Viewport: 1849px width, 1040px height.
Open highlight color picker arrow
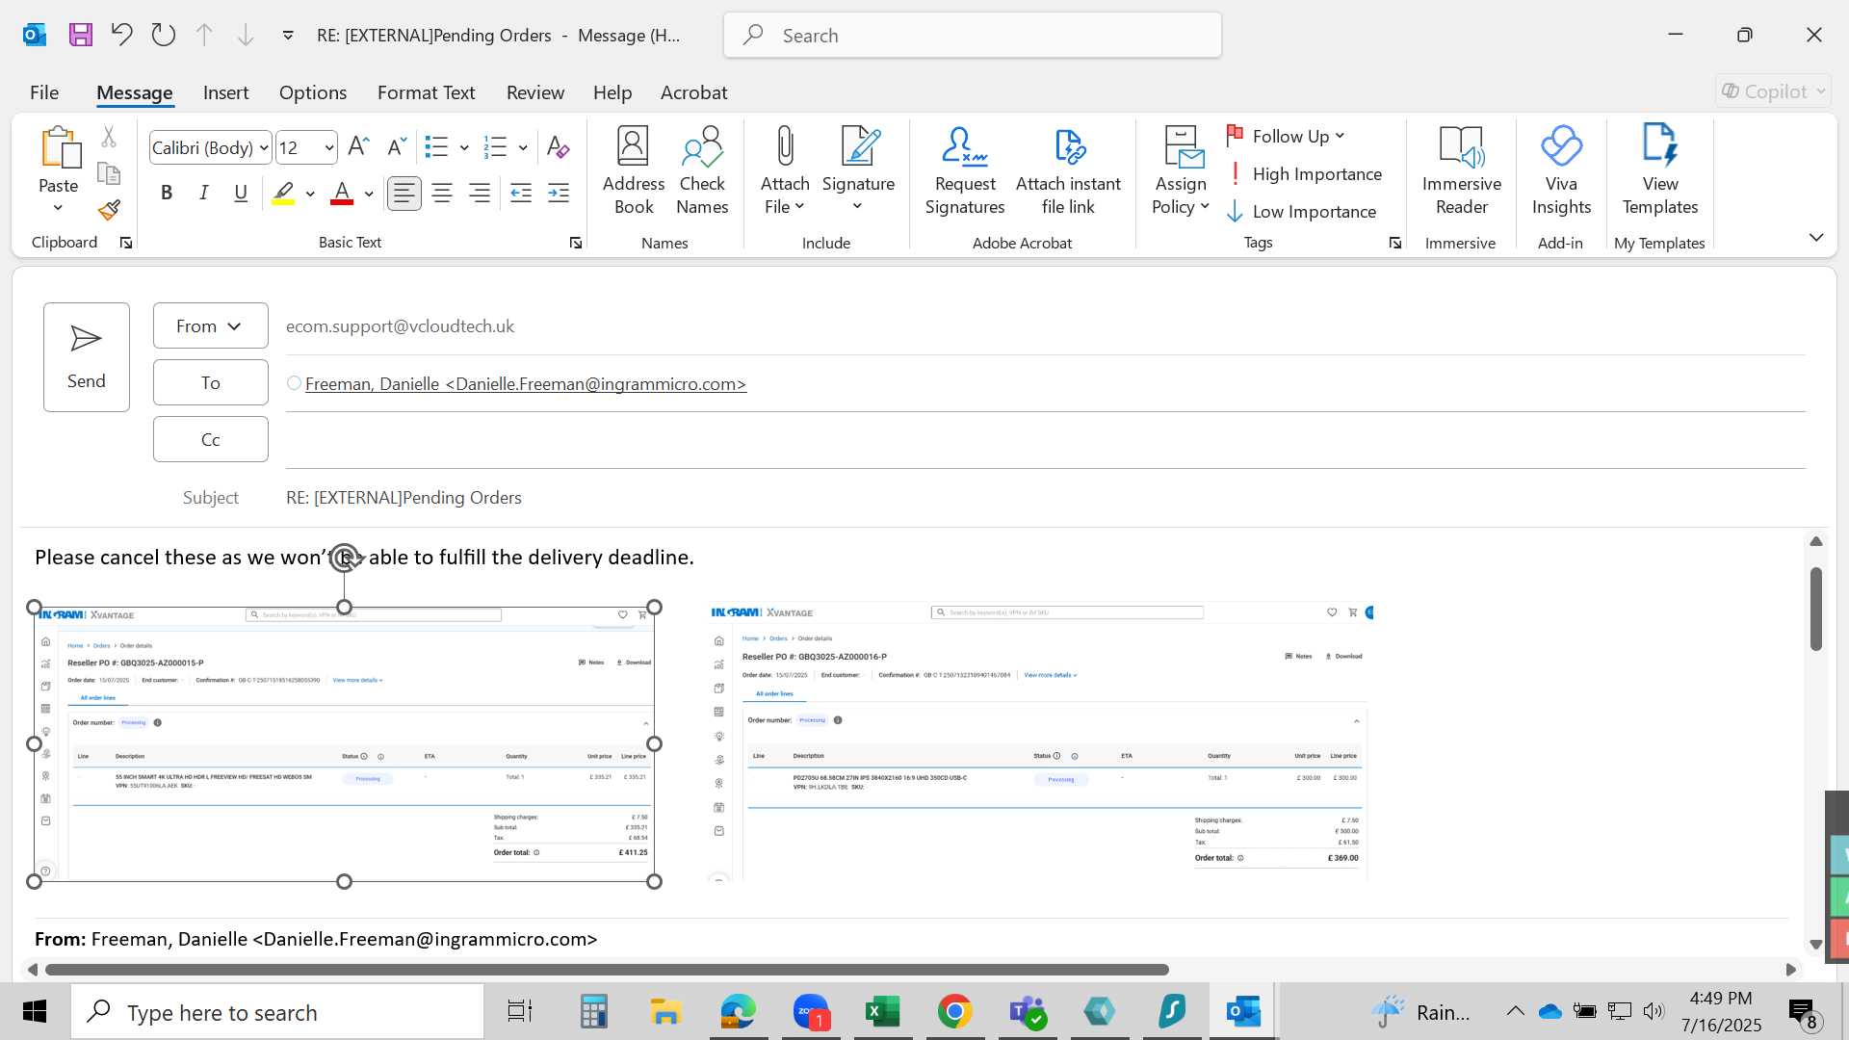click(310, 195)
